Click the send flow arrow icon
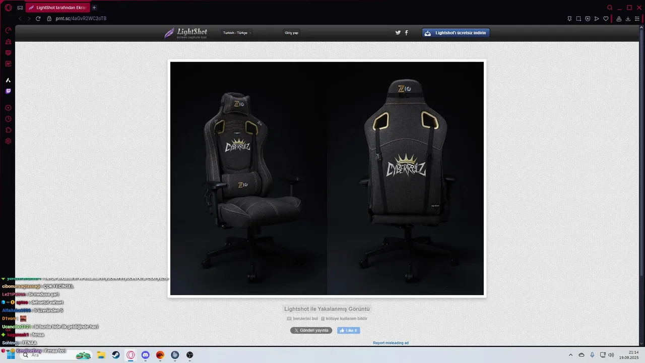 (x=597, y=19)
